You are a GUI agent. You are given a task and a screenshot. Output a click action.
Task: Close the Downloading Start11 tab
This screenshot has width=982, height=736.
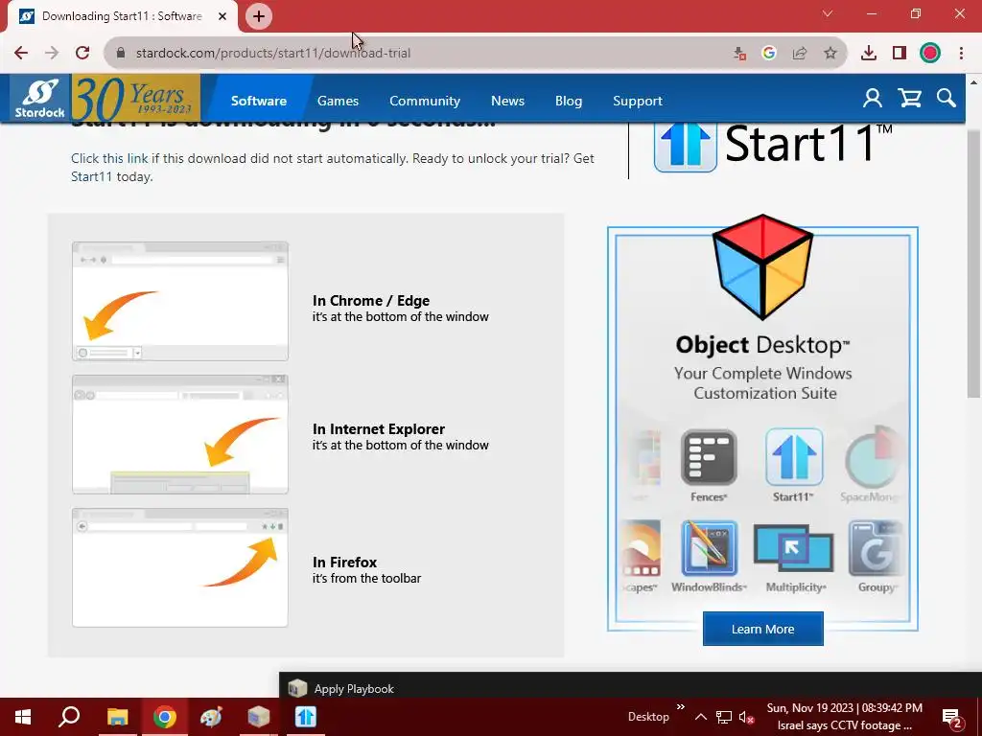tap(222, 16)
